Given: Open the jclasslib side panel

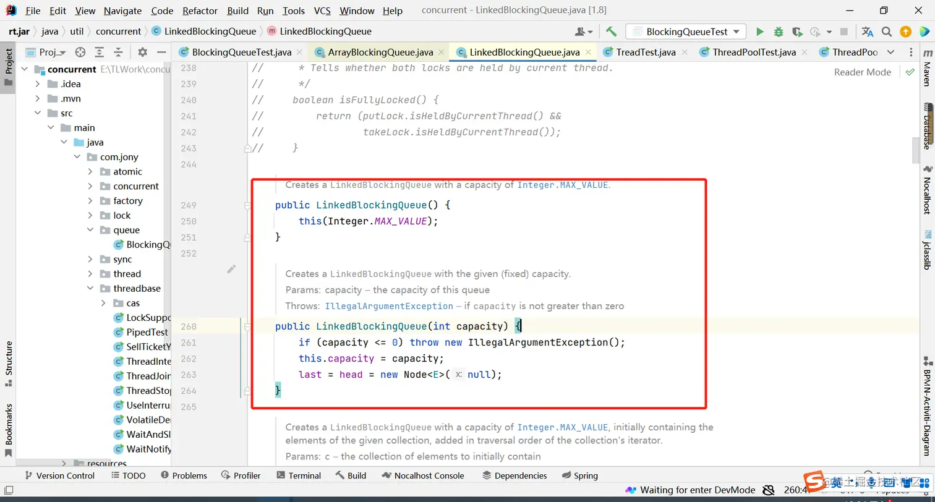Looking at the screenshot, I should [926, 249].
